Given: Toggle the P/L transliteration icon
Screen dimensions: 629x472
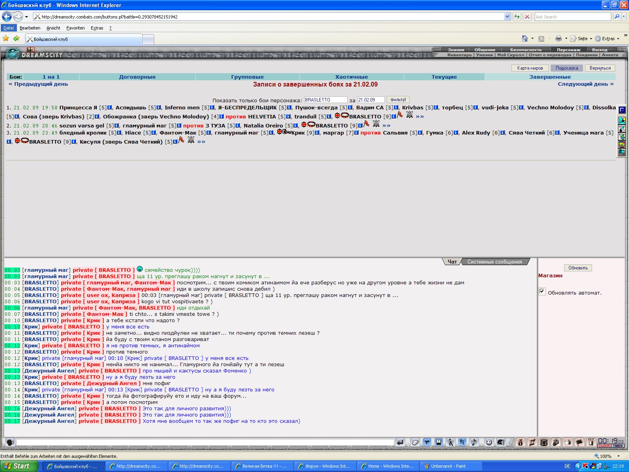Looking at the screenshot, I should click(x=462, y=442).
